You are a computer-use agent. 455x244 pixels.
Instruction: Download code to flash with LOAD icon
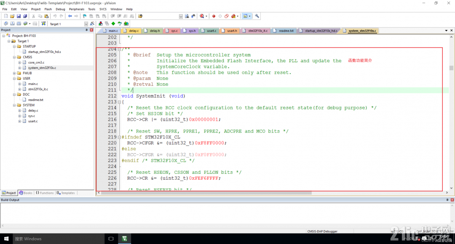[43, 24]
